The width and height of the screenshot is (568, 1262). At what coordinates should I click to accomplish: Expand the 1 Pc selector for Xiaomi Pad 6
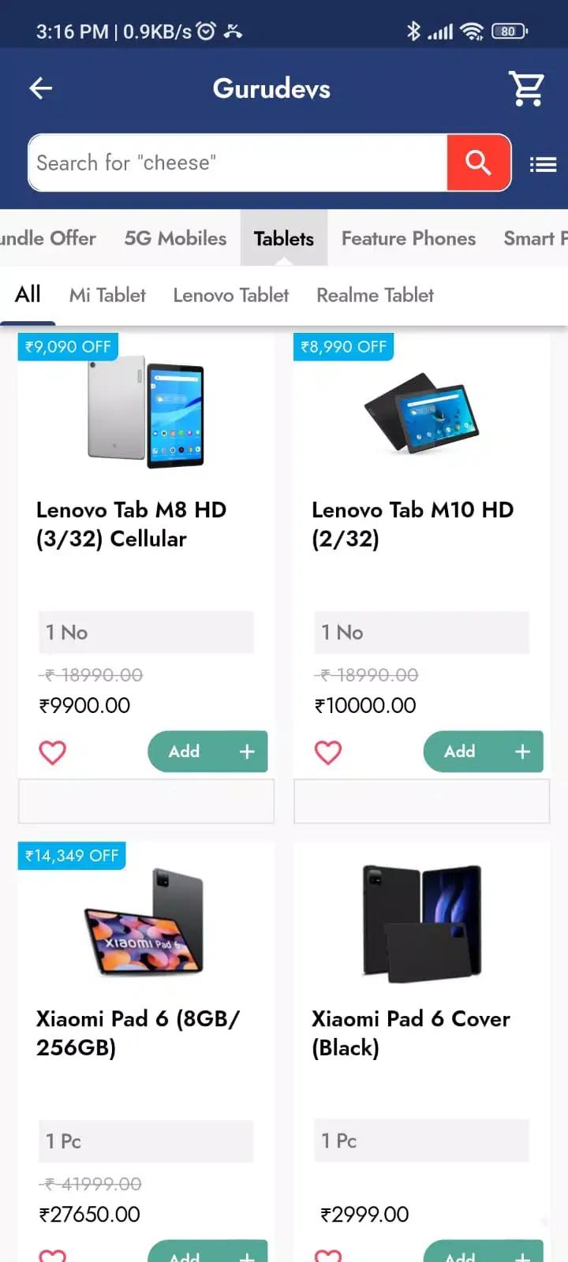point(146,1141)
